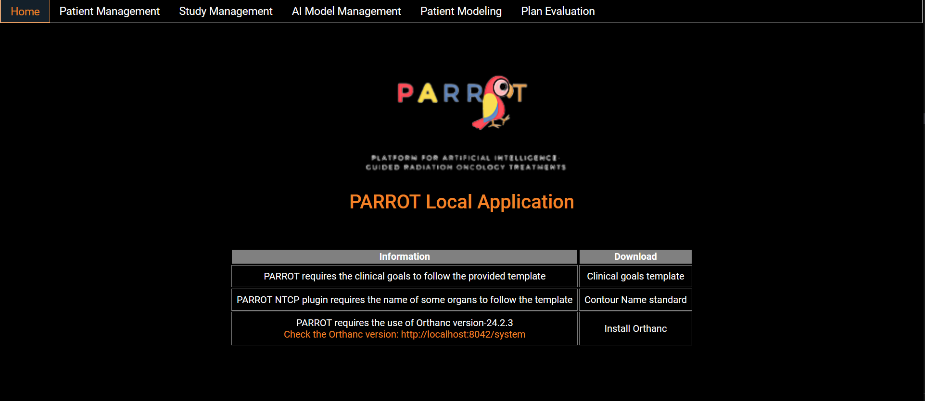Click the letter T in the PARROT logo
Screen dimensions: 925x401
520,93
